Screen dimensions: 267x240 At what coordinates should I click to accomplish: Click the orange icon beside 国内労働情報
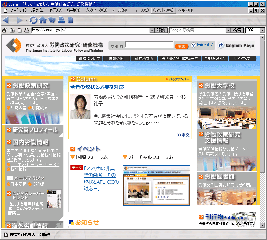point(9,142)
